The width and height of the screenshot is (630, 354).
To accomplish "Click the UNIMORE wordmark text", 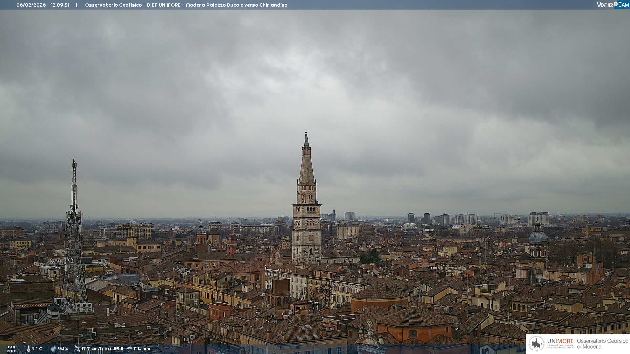I will pos(560,341).
